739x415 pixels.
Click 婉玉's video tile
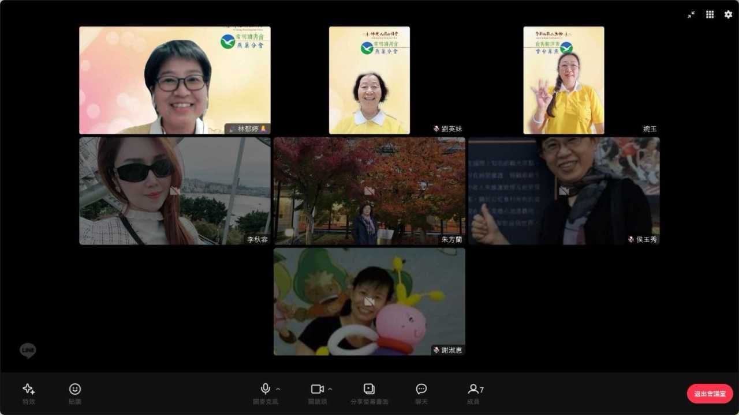pos(563,80)
